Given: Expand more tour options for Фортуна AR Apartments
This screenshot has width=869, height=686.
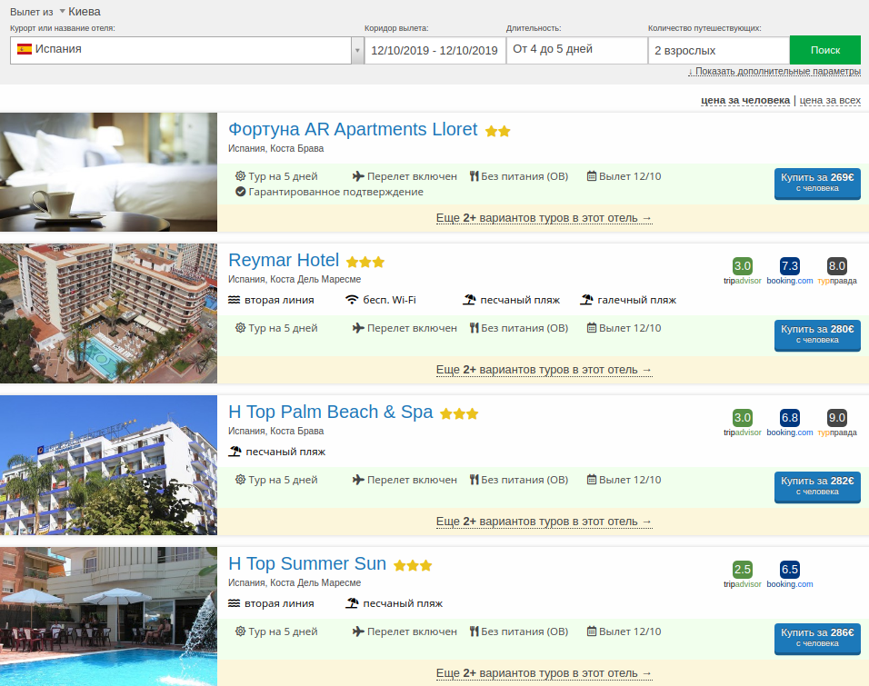Looking at the screenshot, I should coord(544,218).
